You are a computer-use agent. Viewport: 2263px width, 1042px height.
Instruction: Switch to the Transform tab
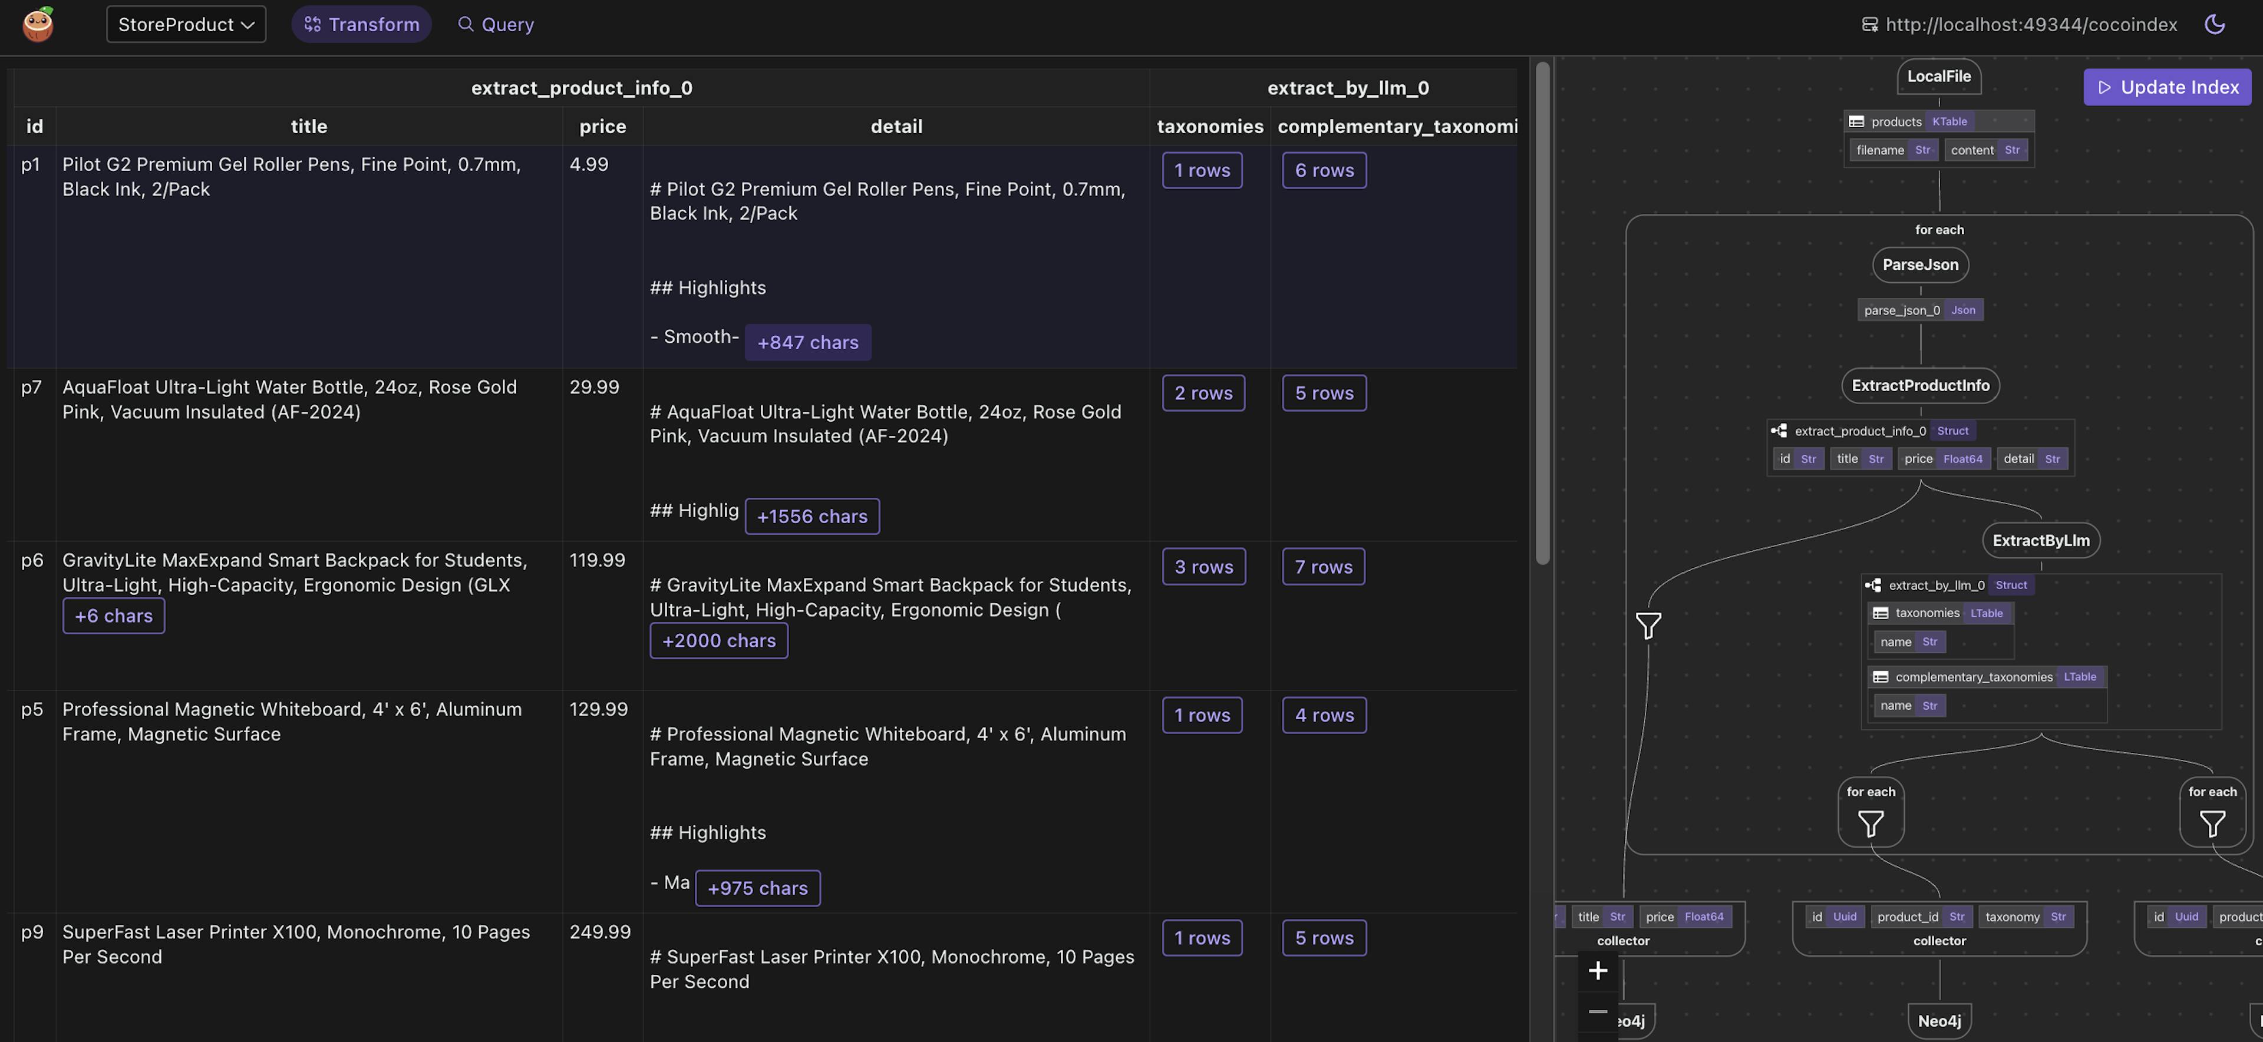361,25
